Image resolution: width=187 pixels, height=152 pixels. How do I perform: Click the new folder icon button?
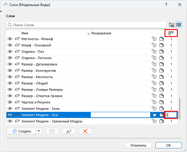tap(52, 131)
